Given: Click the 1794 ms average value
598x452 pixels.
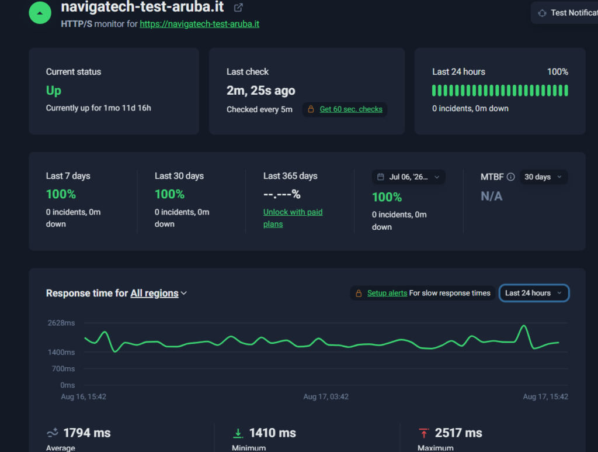Looking at the screenshot, I should [x=87, y=433].
